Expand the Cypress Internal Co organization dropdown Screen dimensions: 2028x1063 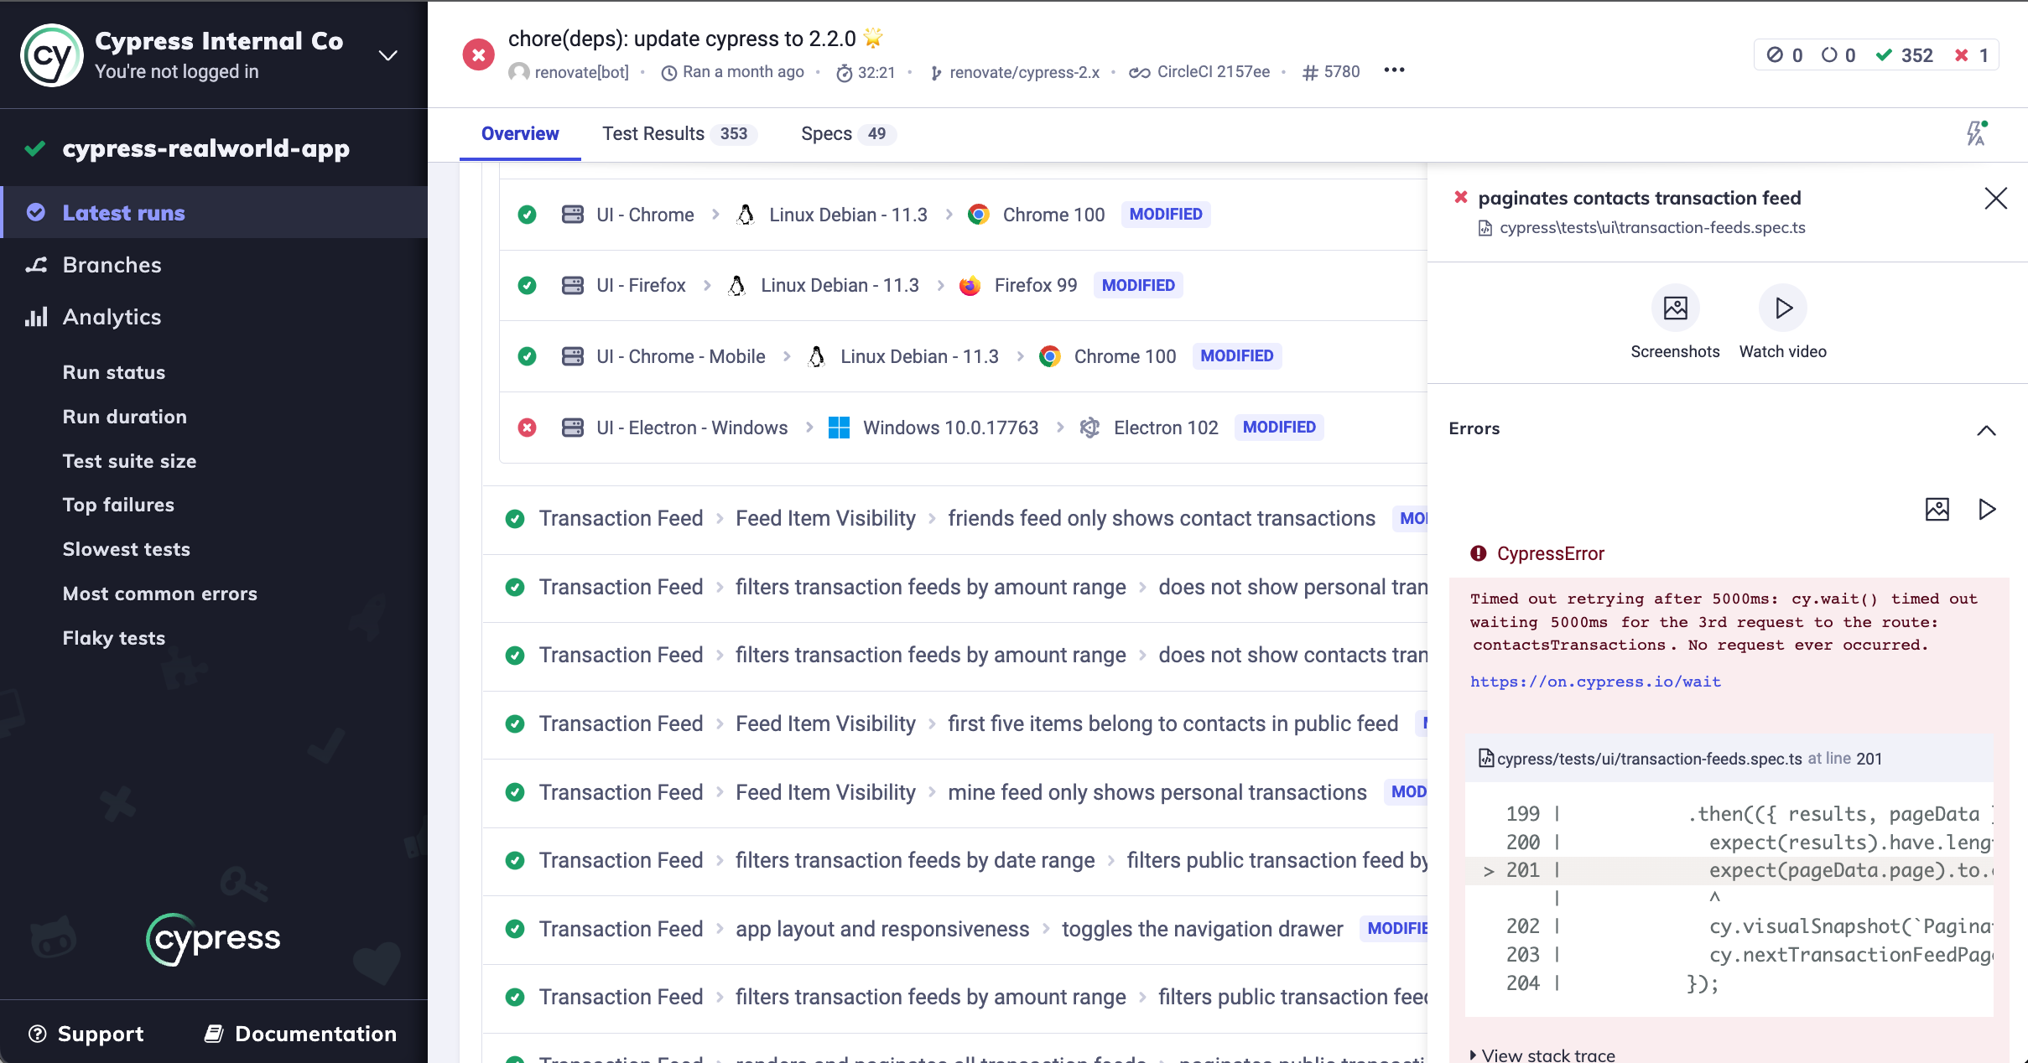[x=387, y=55]
